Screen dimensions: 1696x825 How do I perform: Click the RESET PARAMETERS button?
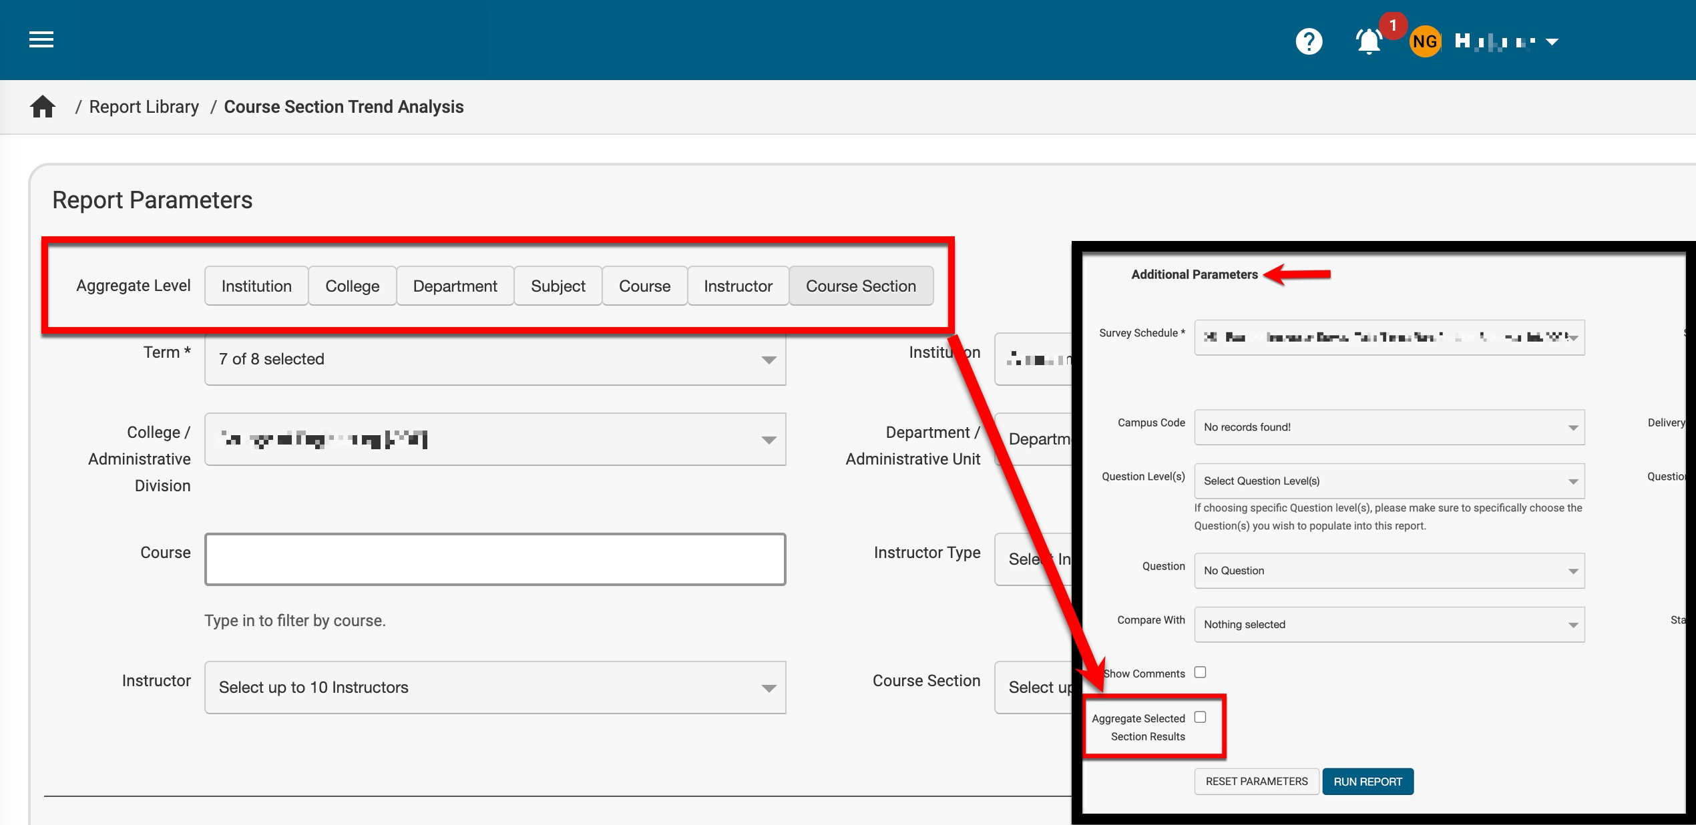point(1256,782)
